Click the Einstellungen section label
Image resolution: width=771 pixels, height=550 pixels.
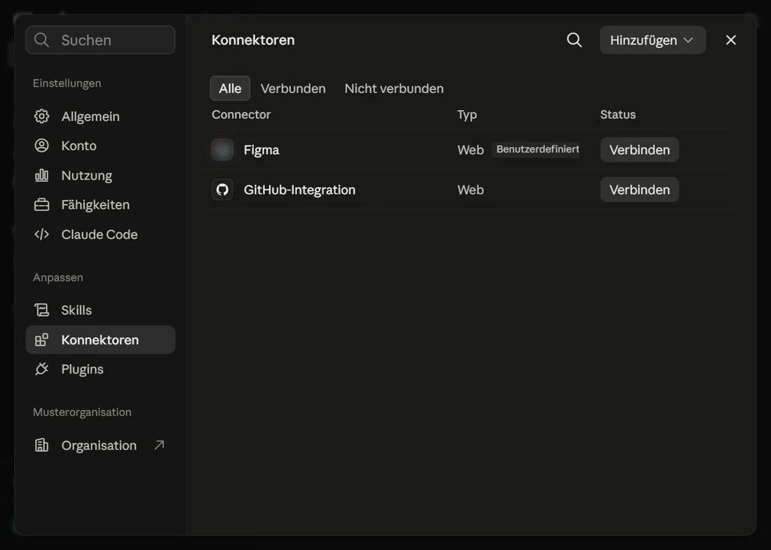67,83
